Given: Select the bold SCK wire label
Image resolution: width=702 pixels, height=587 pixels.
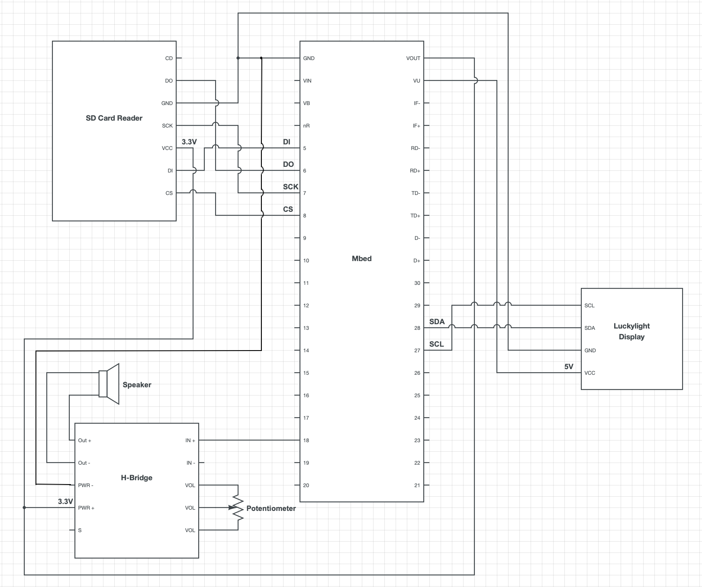Looking at the screenshot, I should click(x=291, y=187).
